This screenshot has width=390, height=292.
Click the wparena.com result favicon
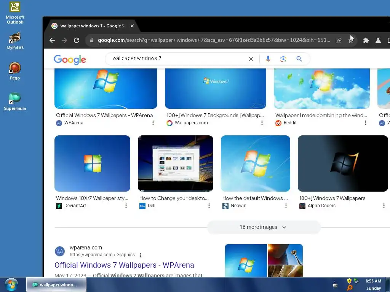60,251
